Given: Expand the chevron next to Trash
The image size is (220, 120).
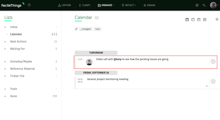Looking at the screenshot, I should [x=5, y=89].
